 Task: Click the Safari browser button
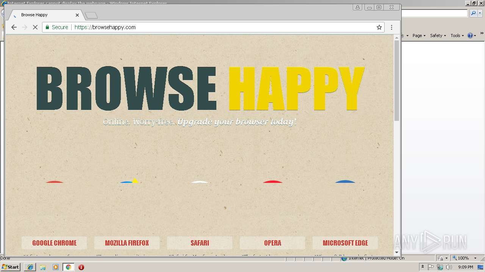click(200, 243)
